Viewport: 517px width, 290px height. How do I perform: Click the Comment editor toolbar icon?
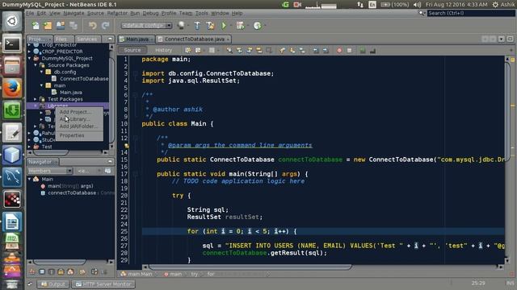pyautogui.click(x=363, y=50)
